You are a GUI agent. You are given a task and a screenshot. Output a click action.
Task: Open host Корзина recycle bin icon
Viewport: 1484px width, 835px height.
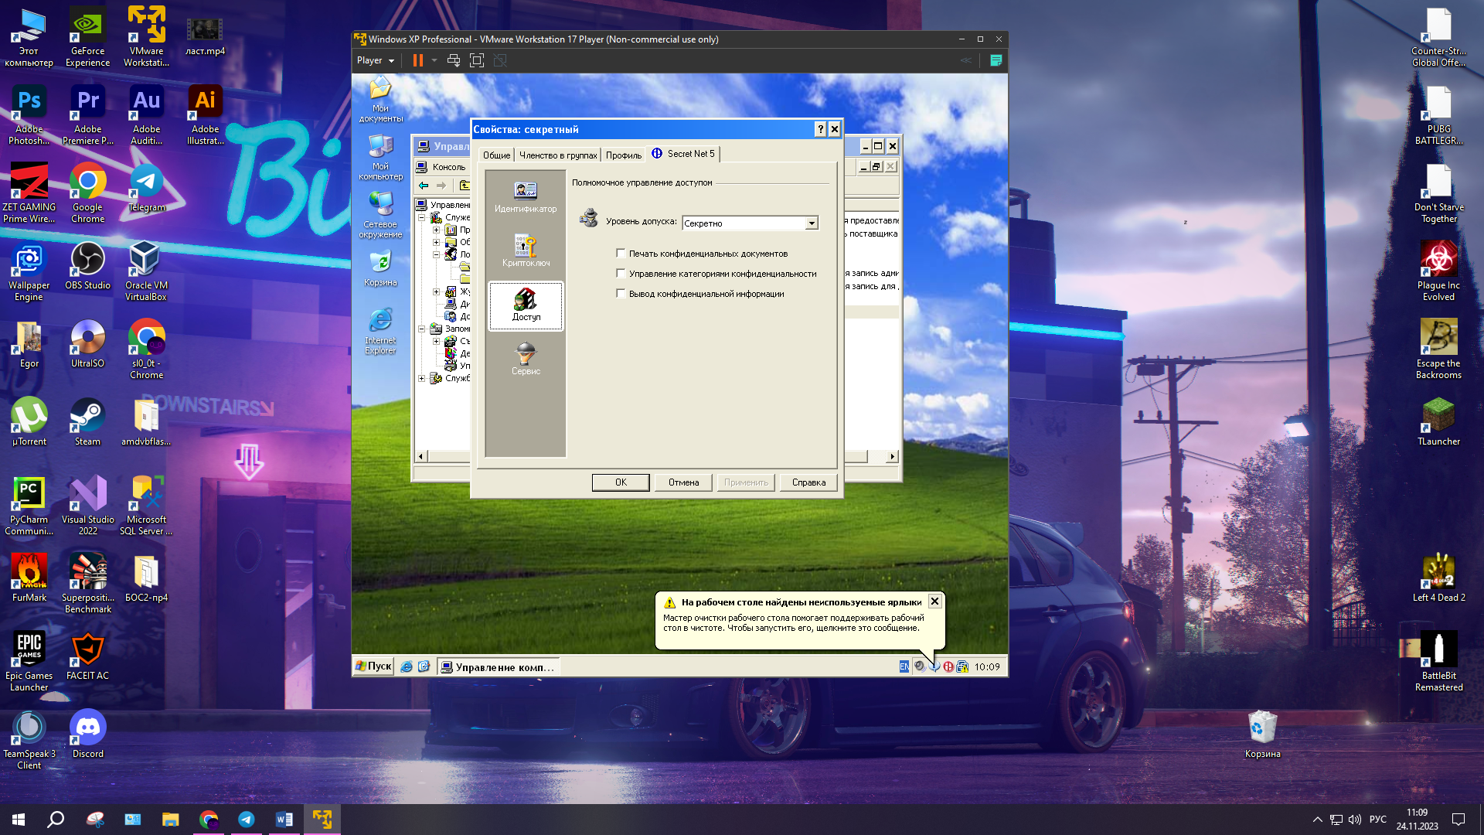pos(1262,734)
